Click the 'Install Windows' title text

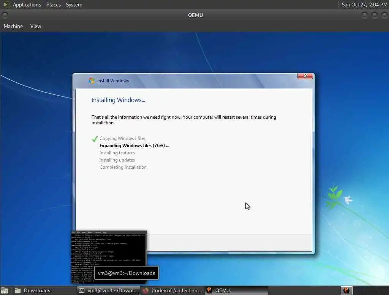(113, 81)
